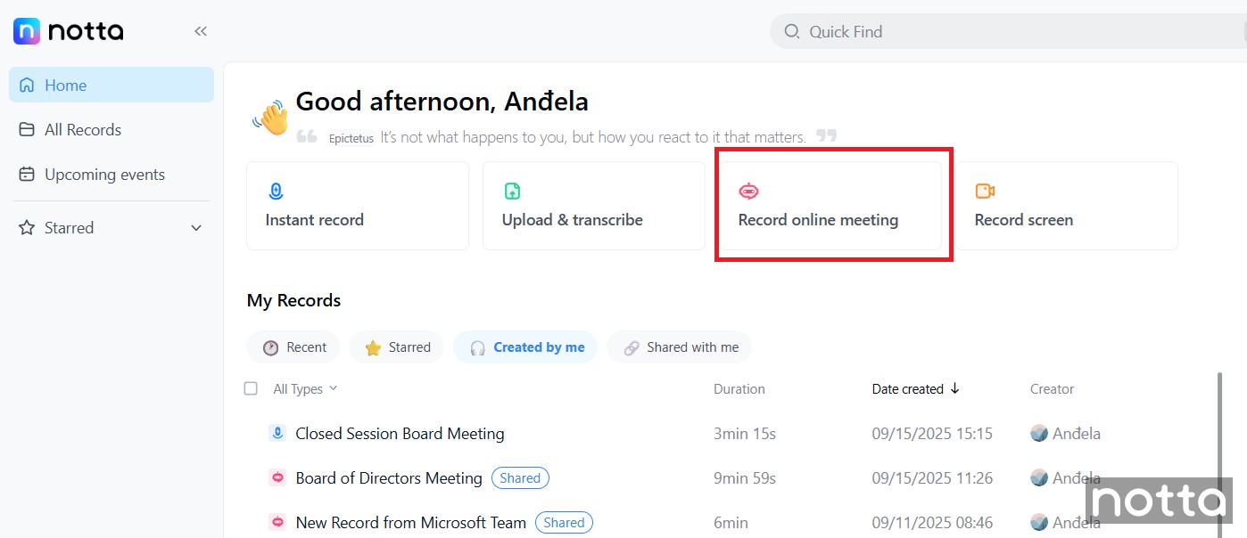The height and width of the screenshot is (538, 1247).
Task: Open the Closed Session Board Meeting record
Action: click(x=400, y=434)
